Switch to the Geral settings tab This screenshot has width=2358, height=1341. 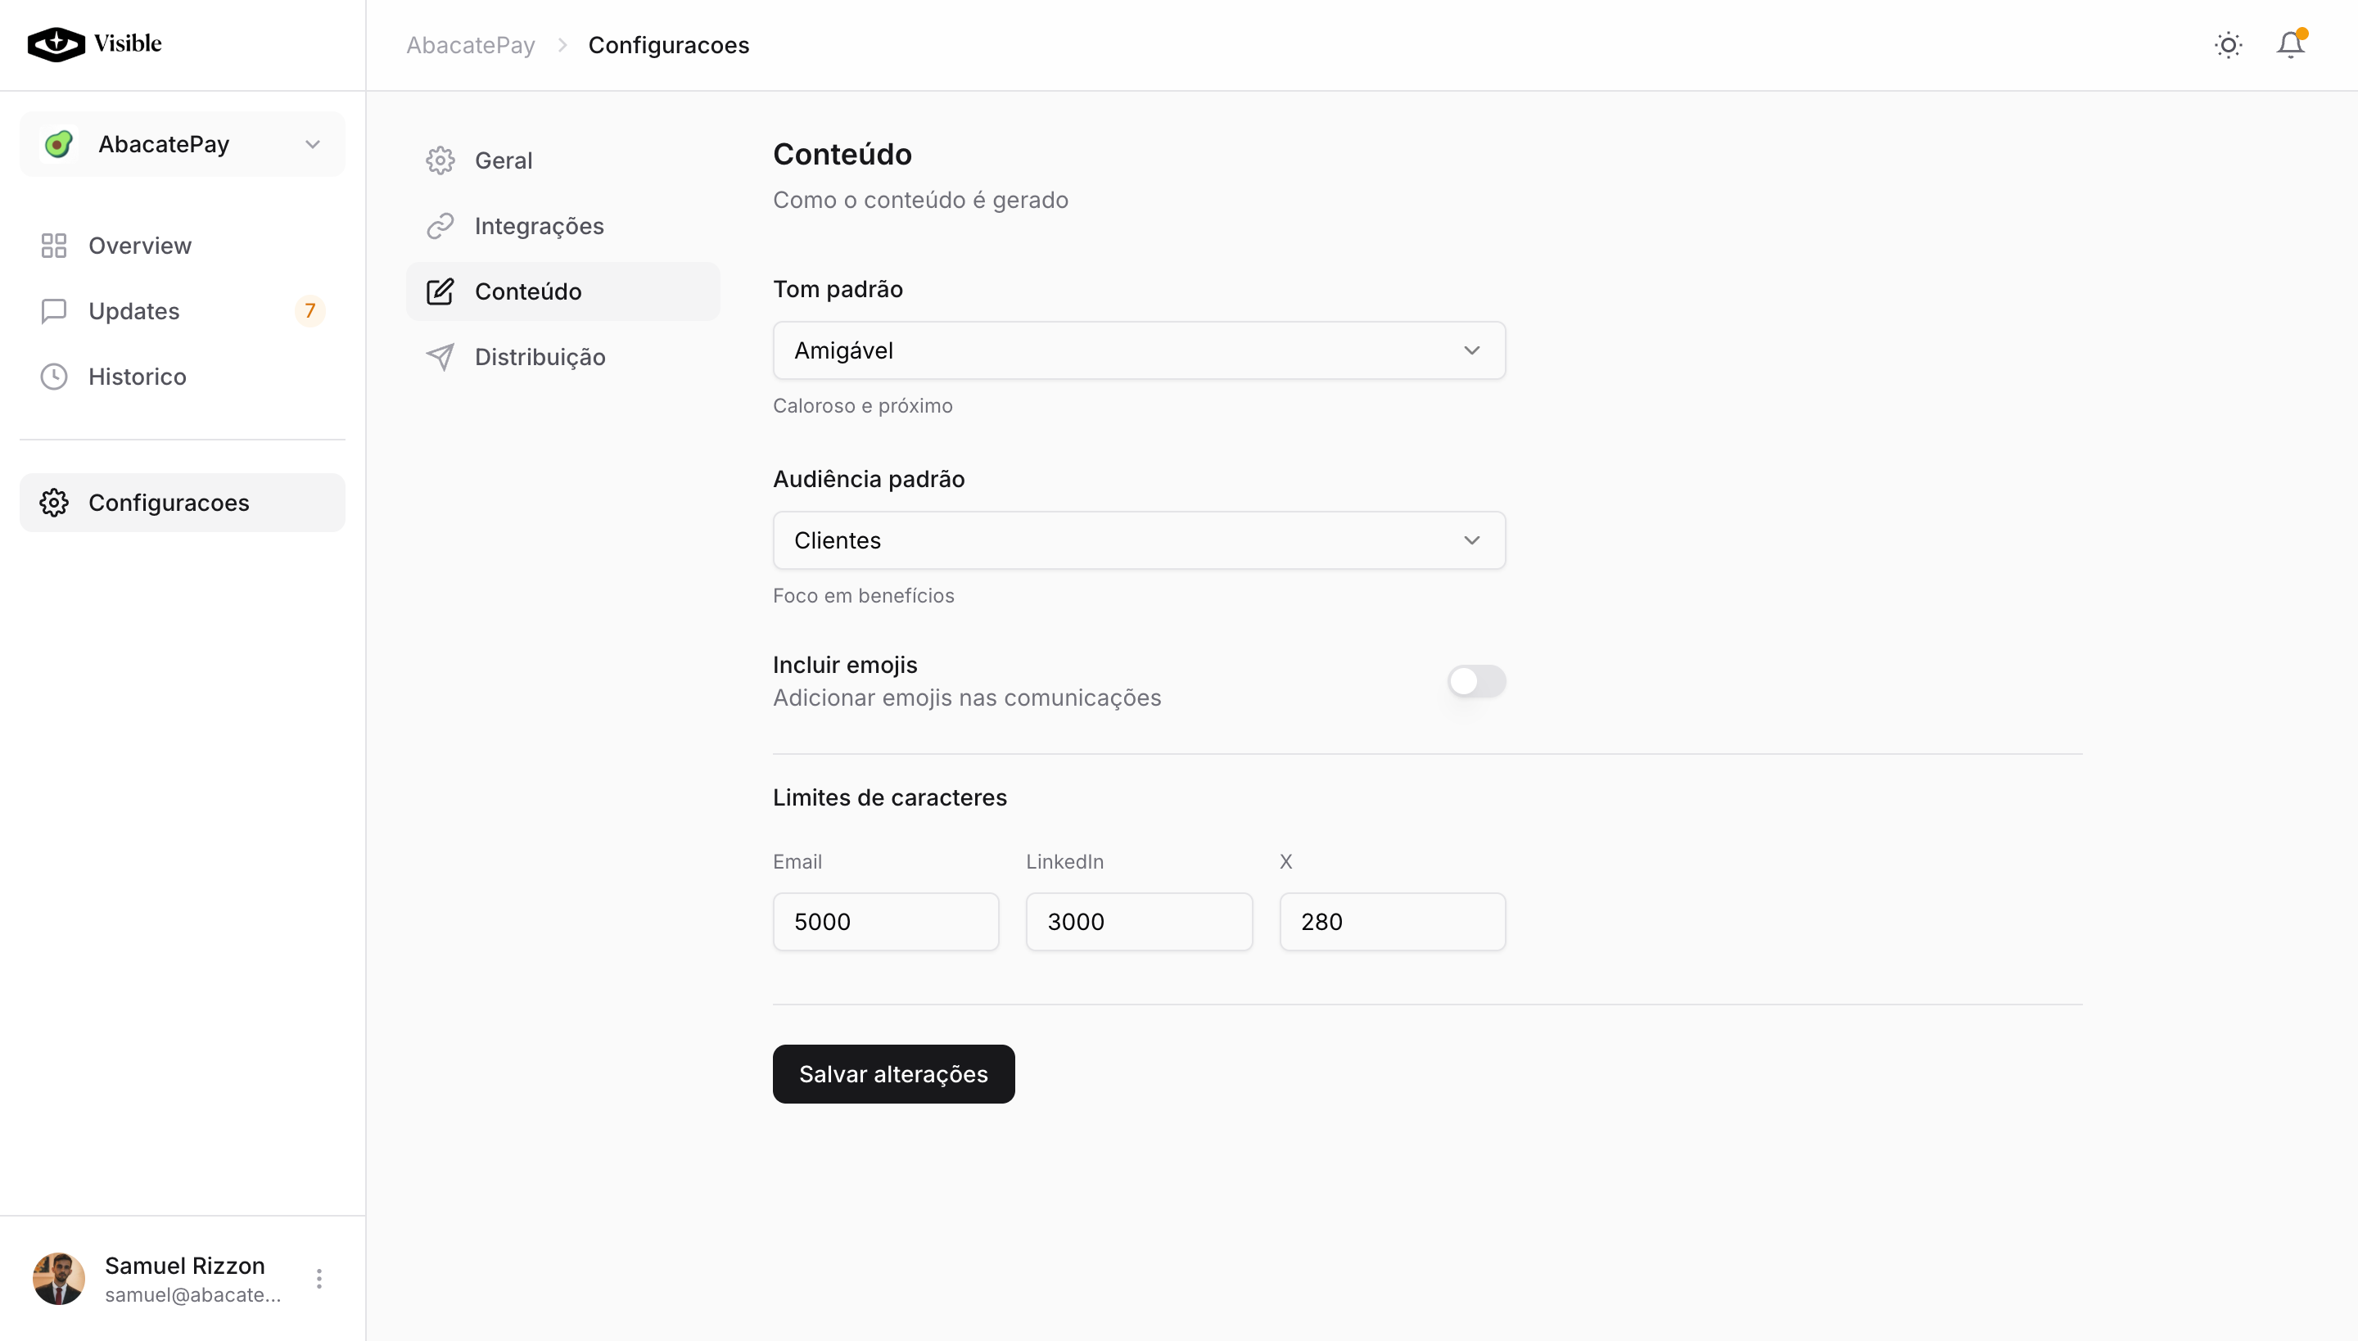pos(503,161)
